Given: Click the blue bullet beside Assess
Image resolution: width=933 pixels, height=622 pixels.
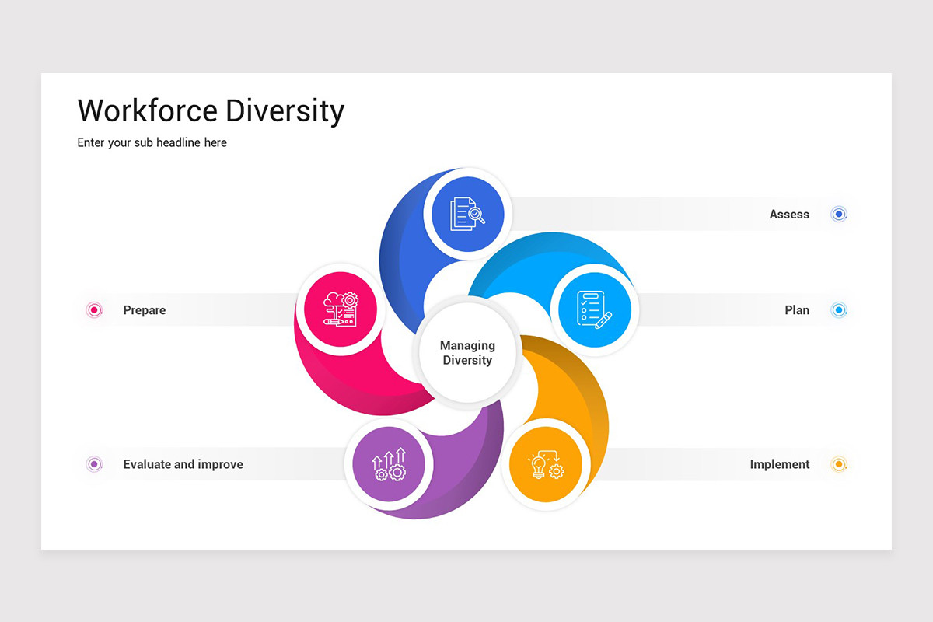Looking at the screenshot, I should click(x=838, y=214).
